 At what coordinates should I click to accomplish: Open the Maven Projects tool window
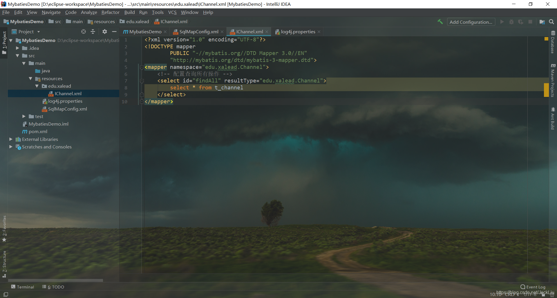(553, 80)
